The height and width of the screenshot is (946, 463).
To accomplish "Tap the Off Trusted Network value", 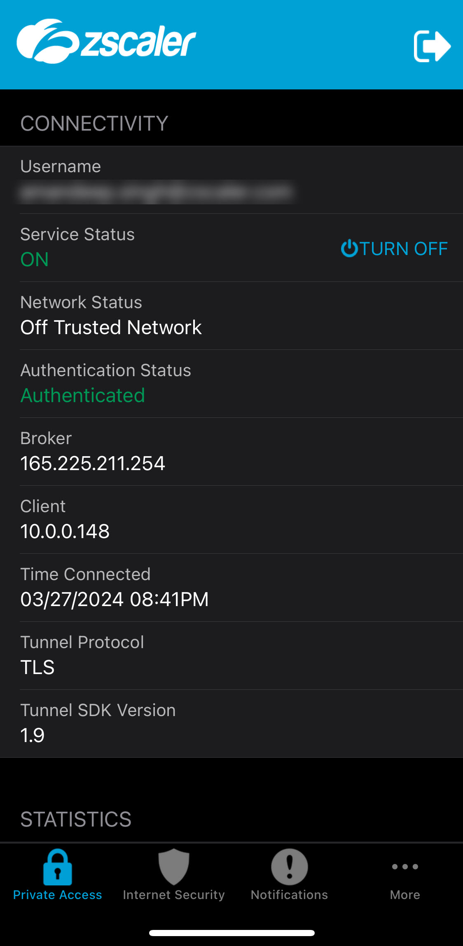I will pyautogui.click(x=111, y=328).
